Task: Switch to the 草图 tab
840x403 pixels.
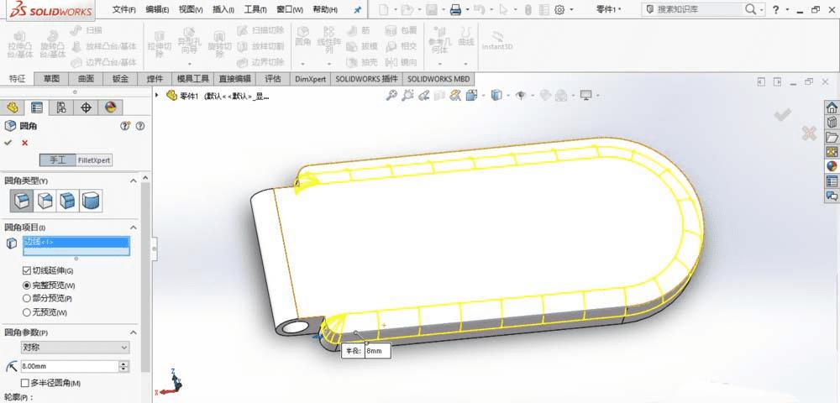Action: [51, 79]
